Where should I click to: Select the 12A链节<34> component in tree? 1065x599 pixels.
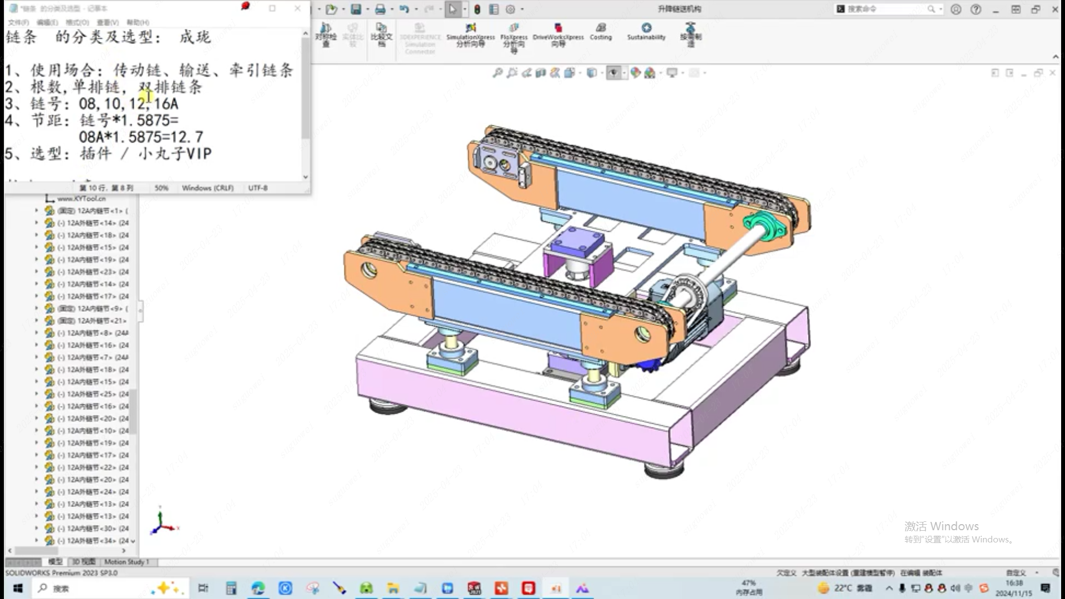coord(87,540)
